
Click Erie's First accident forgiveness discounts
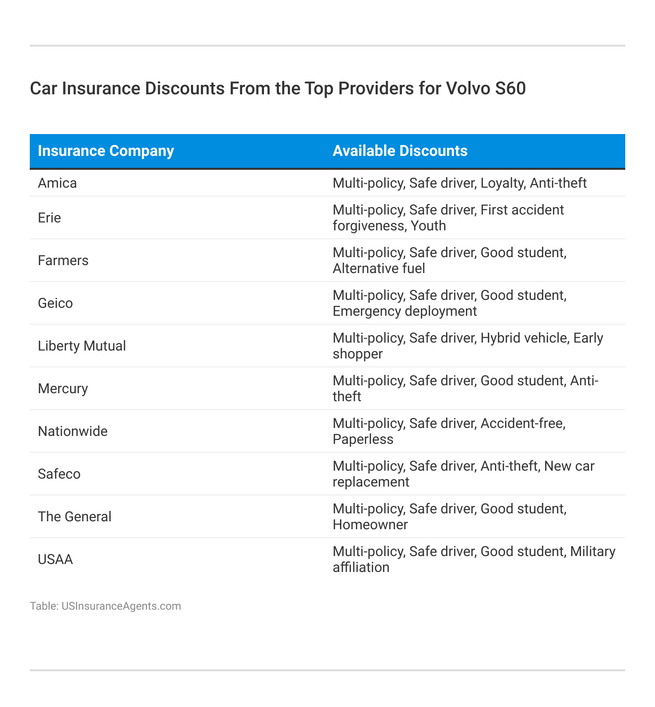pyautogui.click(x=448, y=218)
